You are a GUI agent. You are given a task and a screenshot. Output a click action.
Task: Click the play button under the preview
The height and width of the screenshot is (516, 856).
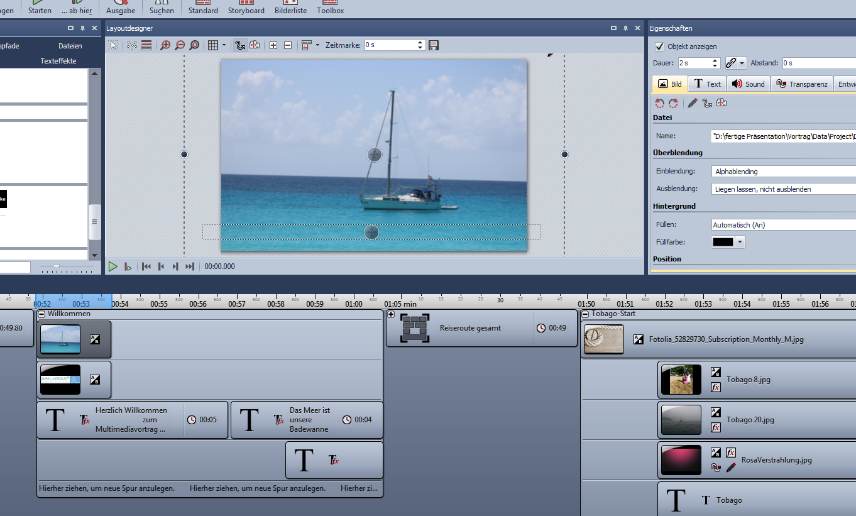click(x=112, y=266)
